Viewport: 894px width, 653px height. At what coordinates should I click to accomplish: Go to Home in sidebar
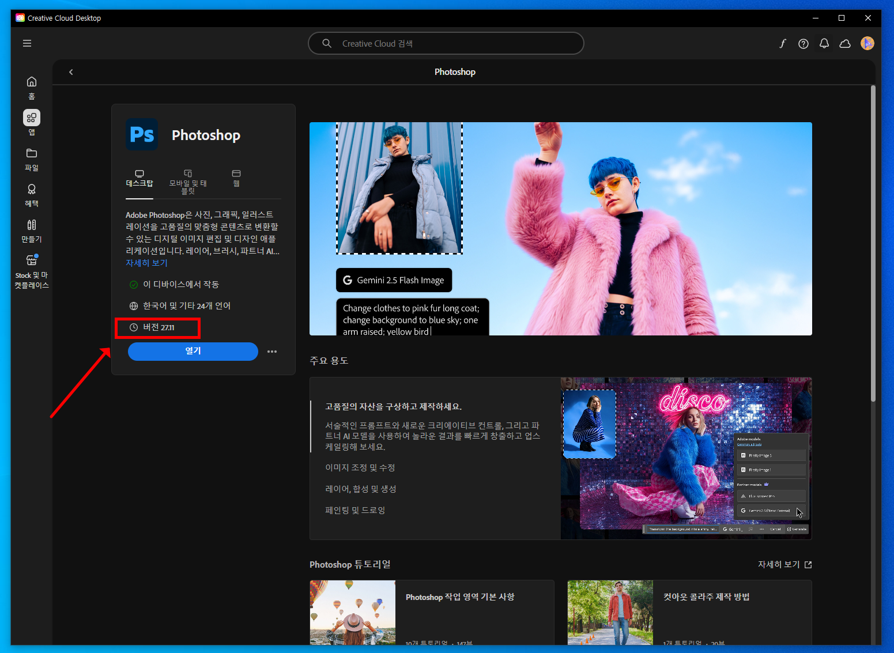pos(32,88)
